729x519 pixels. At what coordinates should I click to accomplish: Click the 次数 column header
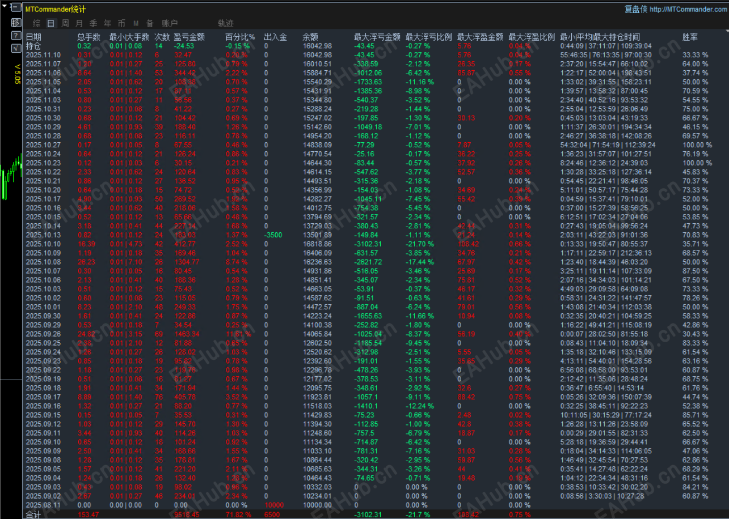tap(162, 37)
